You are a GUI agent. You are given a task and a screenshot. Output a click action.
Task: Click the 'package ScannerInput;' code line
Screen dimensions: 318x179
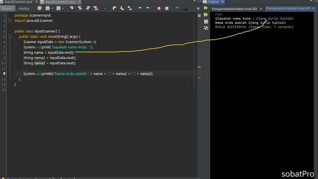[x=33, y=15]
